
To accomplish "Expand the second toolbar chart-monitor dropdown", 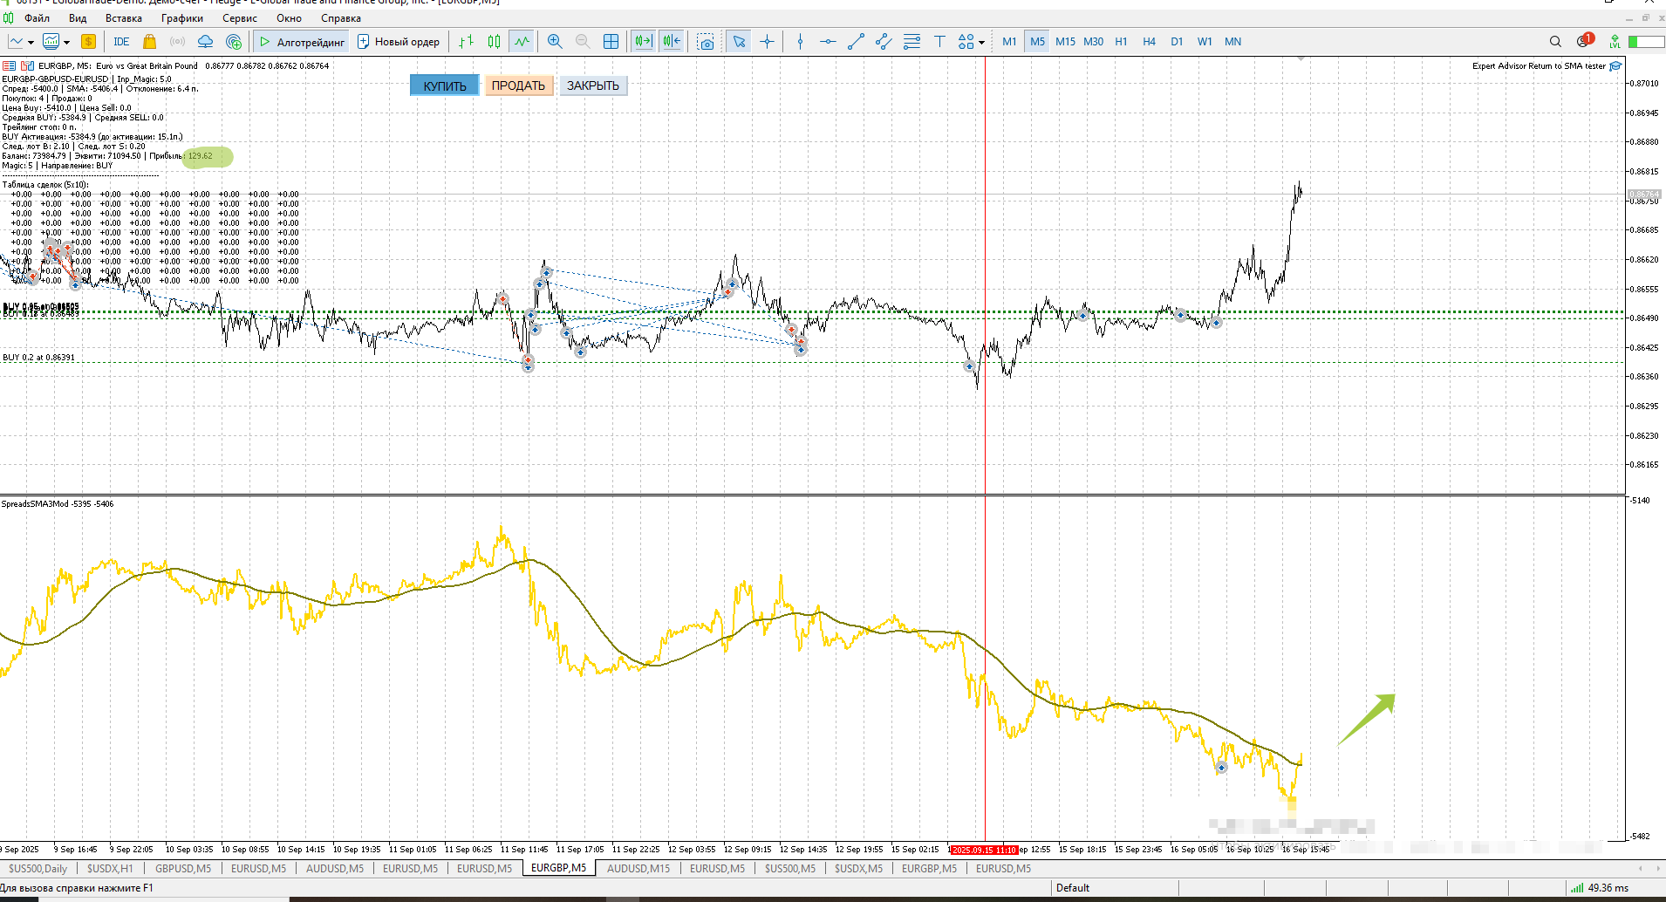I will click(66, 43).
